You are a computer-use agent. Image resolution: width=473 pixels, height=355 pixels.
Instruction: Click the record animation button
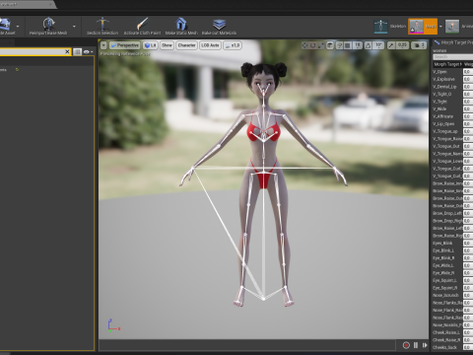[x=406, y=345]
